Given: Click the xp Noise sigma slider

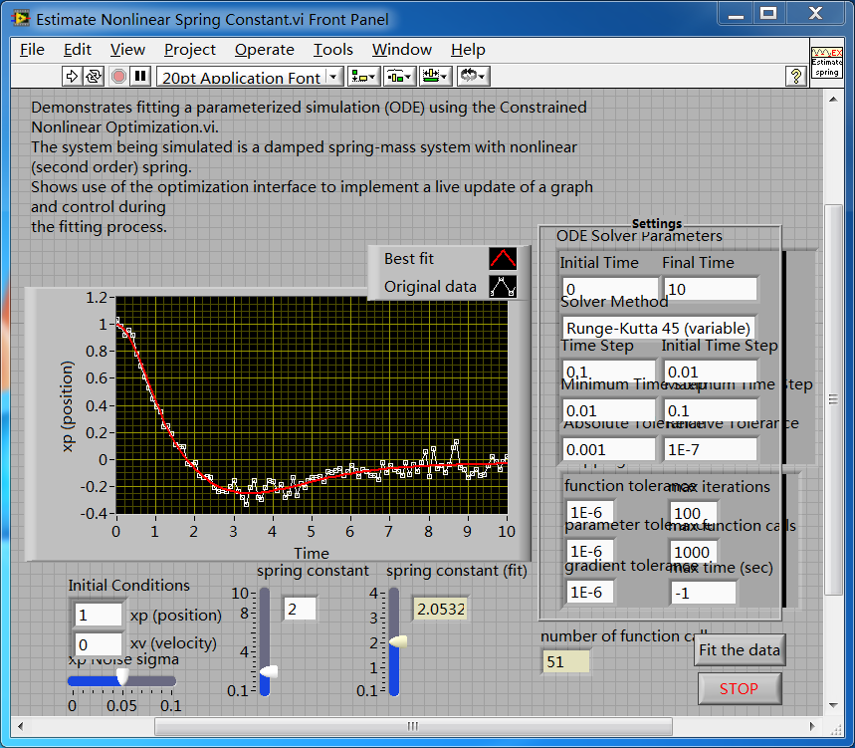Looking at the screenshot, I should (x=121, y=679).
